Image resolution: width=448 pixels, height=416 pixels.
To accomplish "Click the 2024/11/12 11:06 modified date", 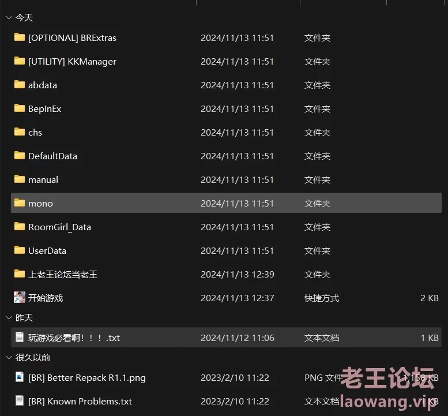I will [x=238, y=338].
